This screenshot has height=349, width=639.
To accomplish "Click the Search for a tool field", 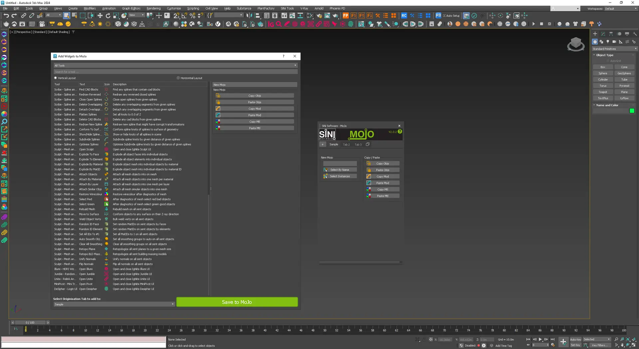I will [175, 72].
